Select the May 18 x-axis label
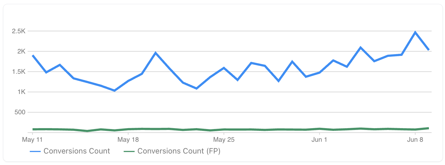 pyautogui.click(x=128, y=140)
